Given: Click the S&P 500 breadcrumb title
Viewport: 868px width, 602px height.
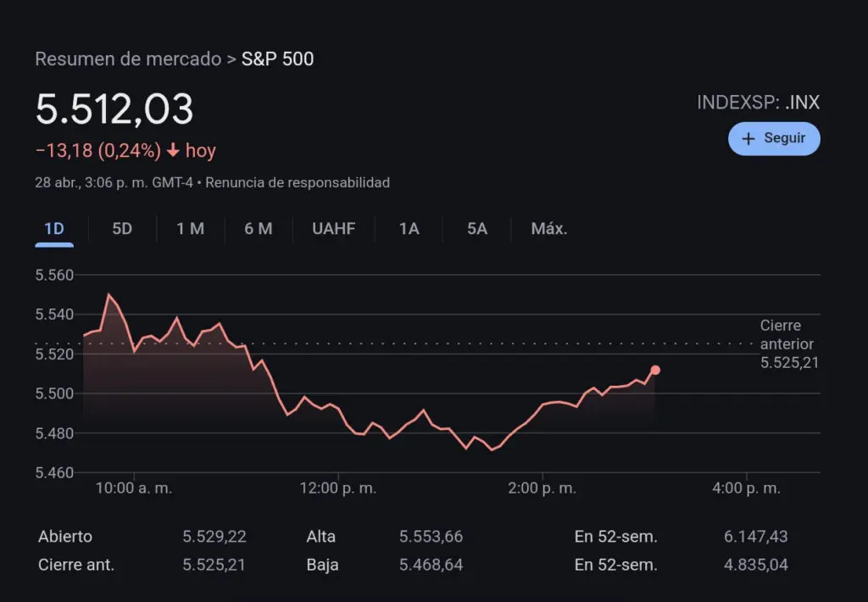Looking at the screenshot, I should [277, 59].
